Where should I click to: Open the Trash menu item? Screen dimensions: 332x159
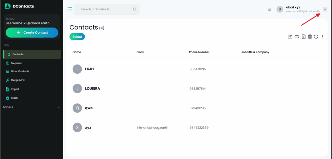point(14,98)
